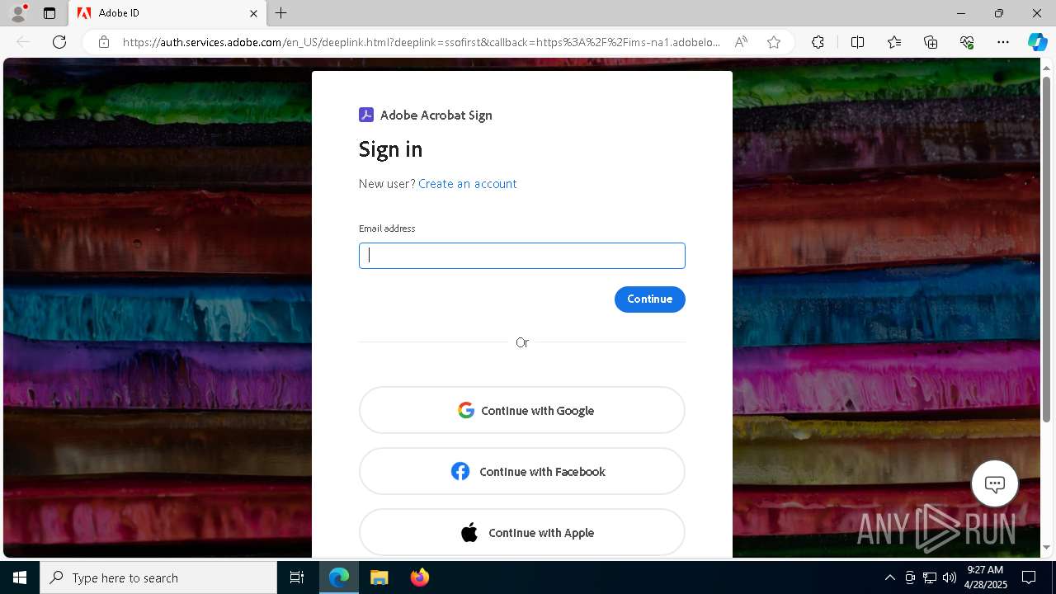Open Task View on taskbar
Viewport: 1056px width, 594px height.
pos(297,577)
